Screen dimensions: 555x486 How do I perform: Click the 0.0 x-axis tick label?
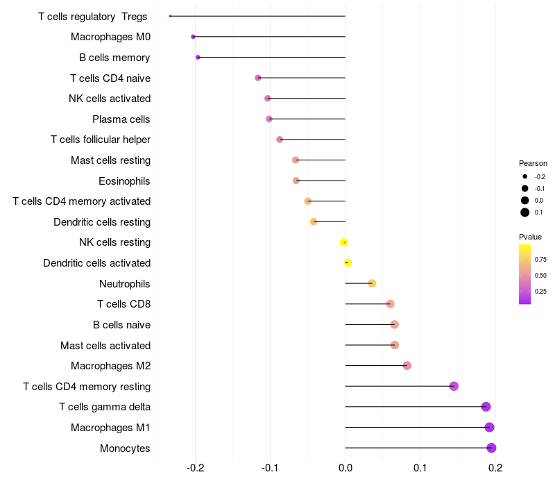[345, 468]
